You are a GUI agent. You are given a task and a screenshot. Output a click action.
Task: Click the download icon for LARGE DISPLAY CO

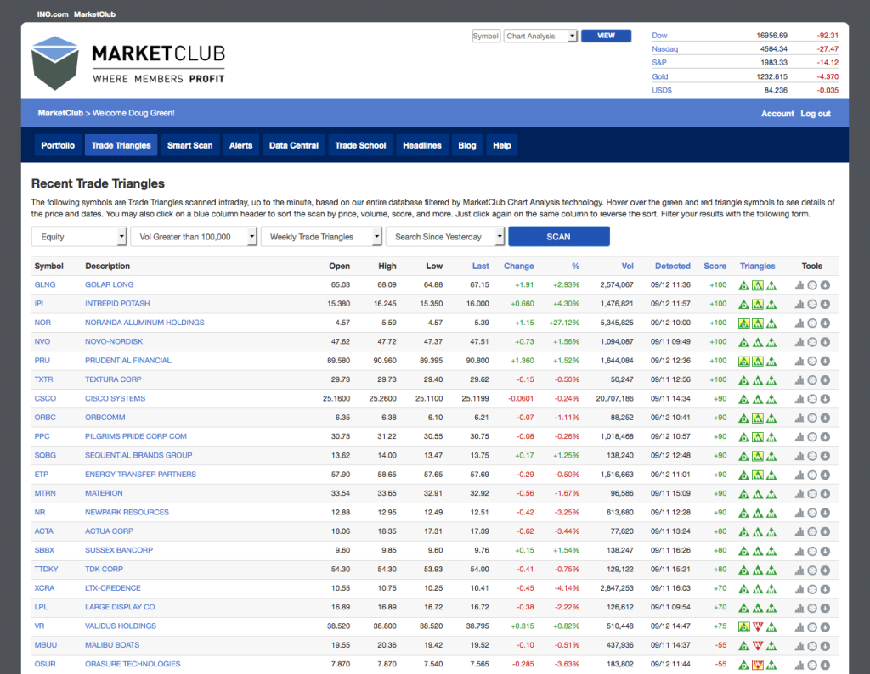point(825,607)
